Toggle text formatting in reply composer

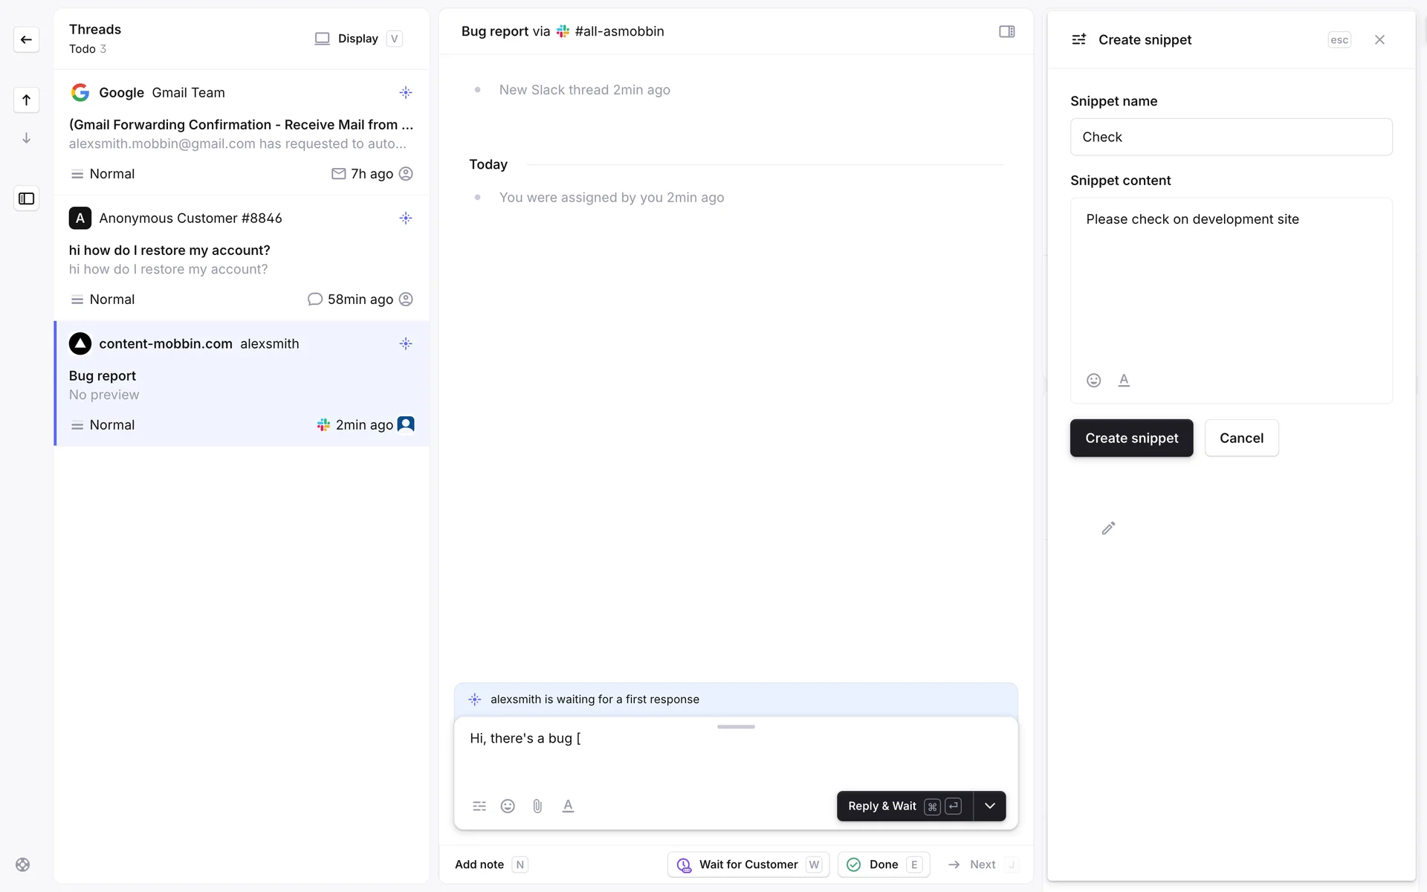tap(568, 806)
